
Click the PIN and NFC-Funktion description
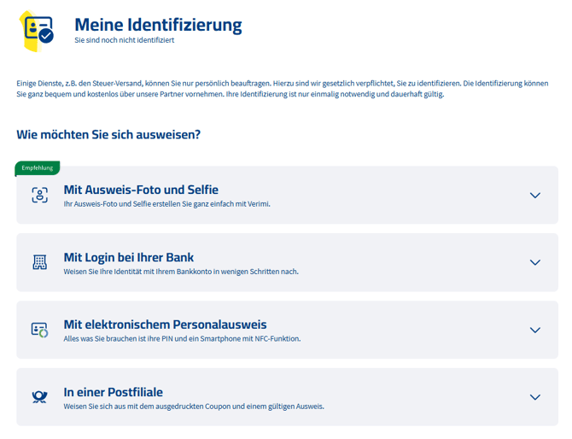click(182, 339)
